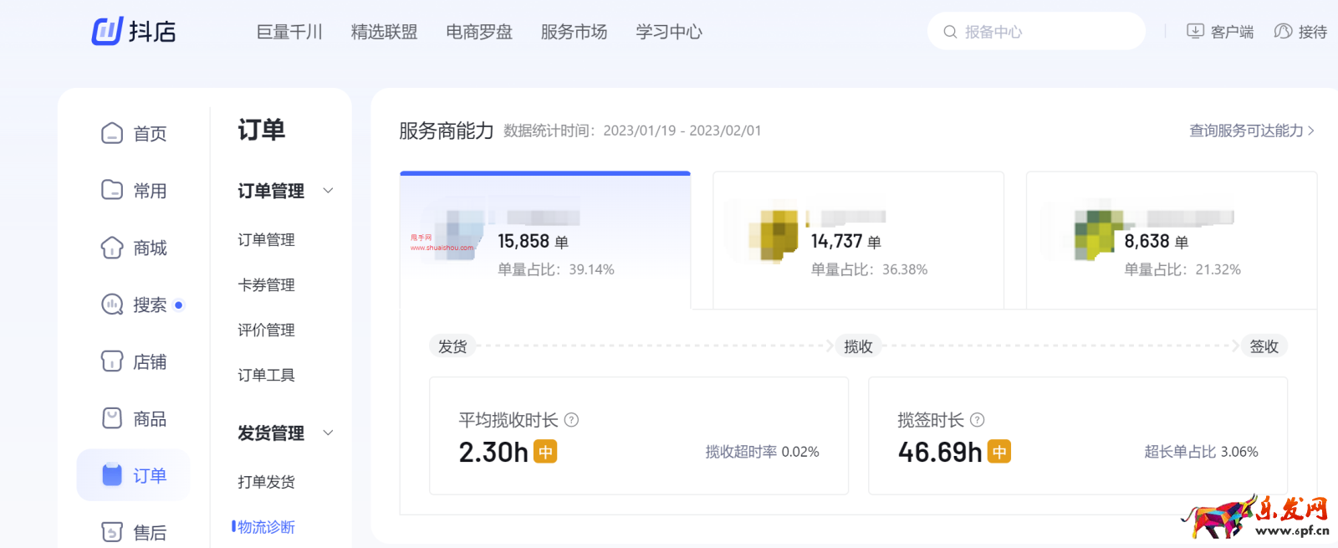The height and width of the screenshot is (548, 1338).
Task: Click the 中 badge next to 2.30h
Action: pyautogui.click(x=545, y=452)
